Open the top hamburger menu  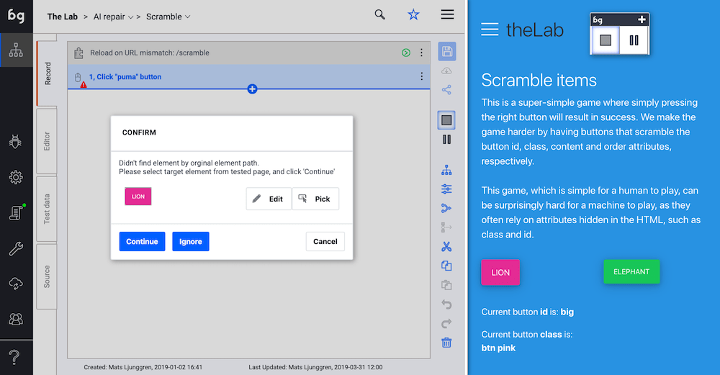click(447, 14)
